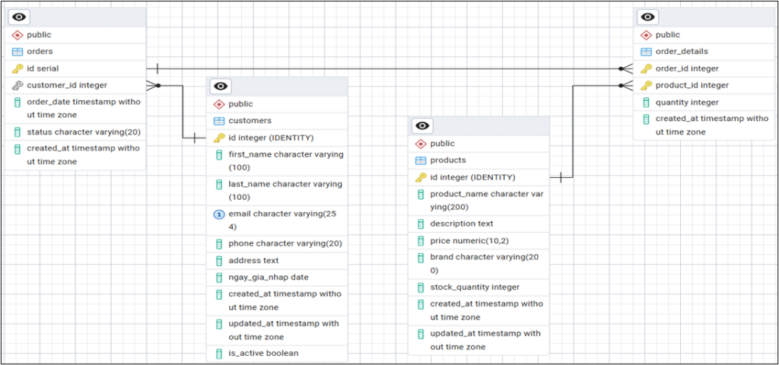Click the key icon beside product_id integer

pyautogui.click(x=646, y=85)
